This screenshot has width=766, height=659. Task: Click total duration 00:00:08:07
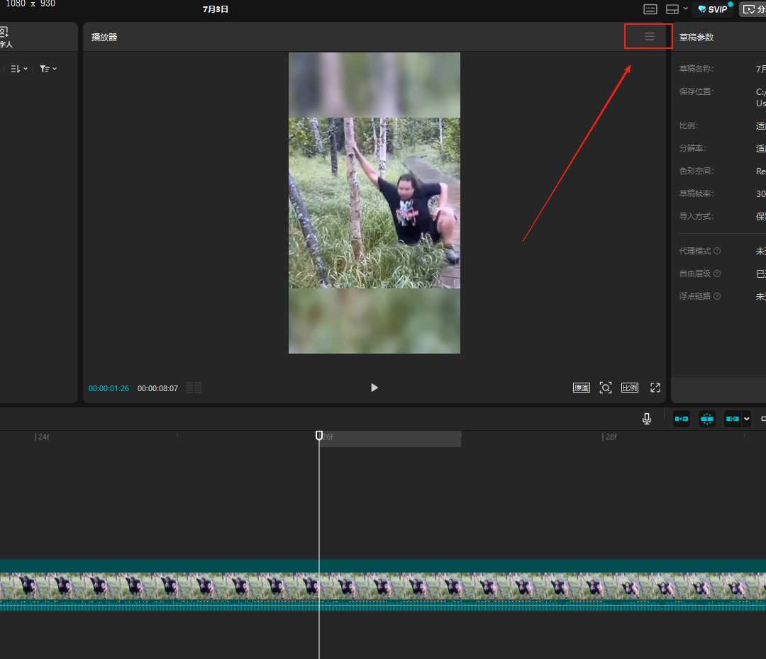[157, 388]
